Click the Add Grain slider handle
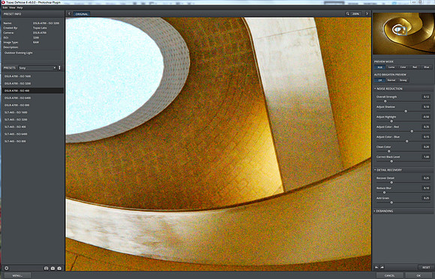This screenshot has width=435, height=279. 391,203
